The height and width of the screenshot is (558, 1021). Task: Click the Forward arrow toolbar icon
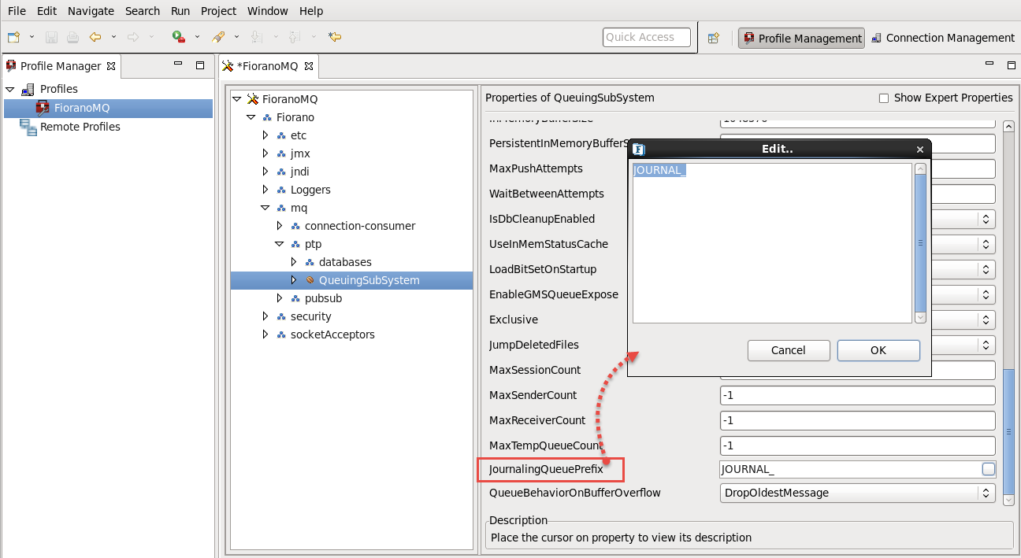click(x=133, y=37)
